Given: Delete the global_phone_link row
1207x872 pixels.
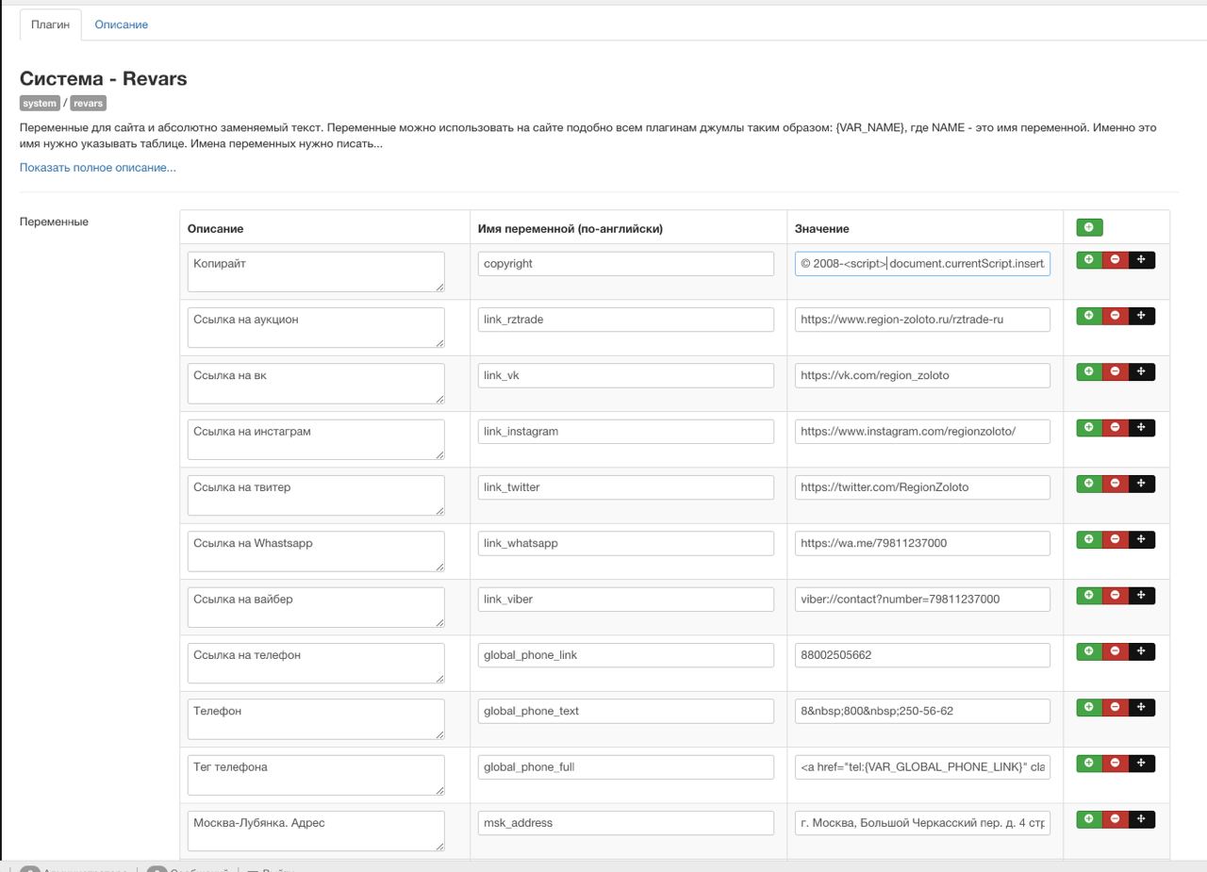Looking at the screenshot, I should pos(1115,651).
